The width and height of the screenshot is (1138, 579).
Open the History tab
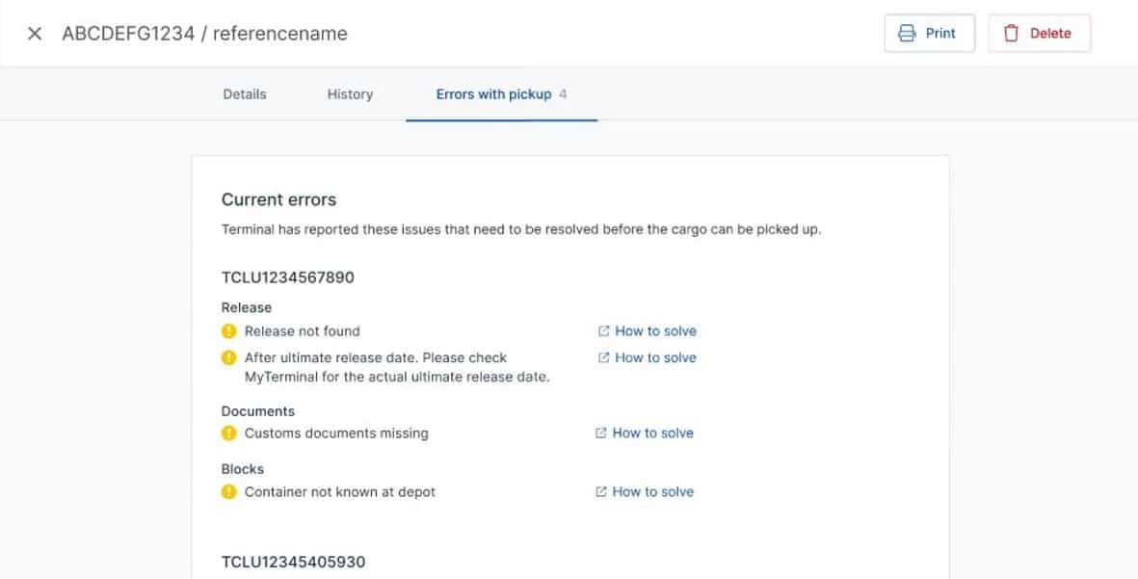pos(350,94)
